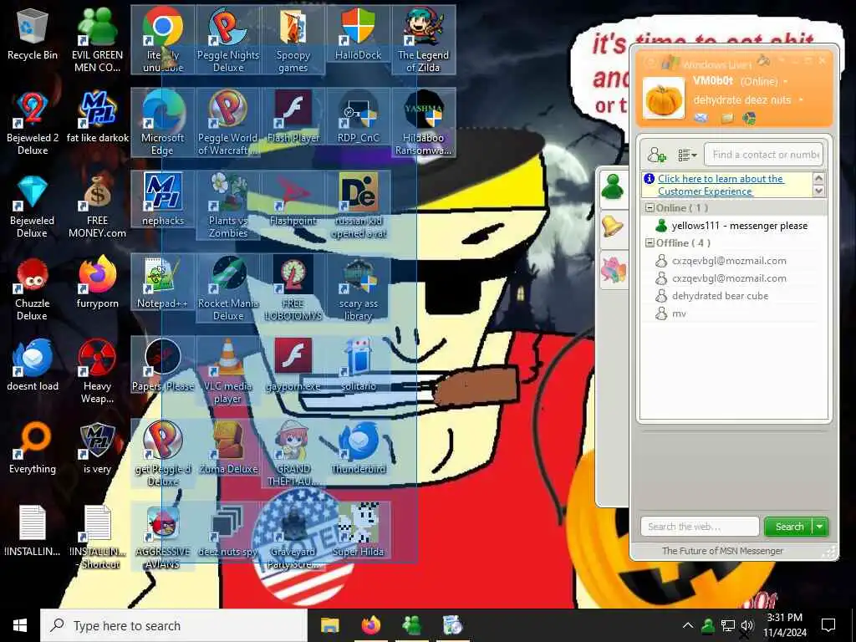The image size is (856, 642).
Task: Open 'Click here to learn about the Customer Experience' link
Action: (721, 185)
